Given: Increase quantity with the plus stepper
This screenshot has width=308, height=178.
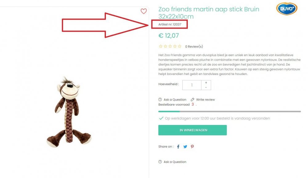Looking at the screenshot, I should pos(206,82).
